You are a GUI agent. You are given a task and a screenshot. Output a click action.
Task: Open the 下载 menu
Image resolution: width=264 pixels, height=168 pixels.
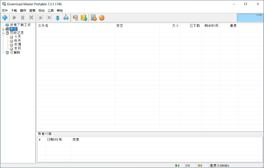(x=14, y=11)
